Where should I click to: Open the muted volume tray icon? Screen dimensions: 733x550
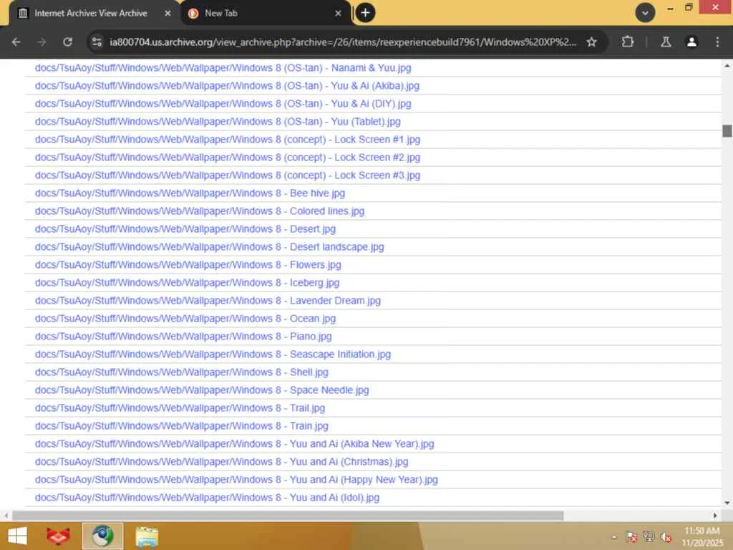coord(666,537)
